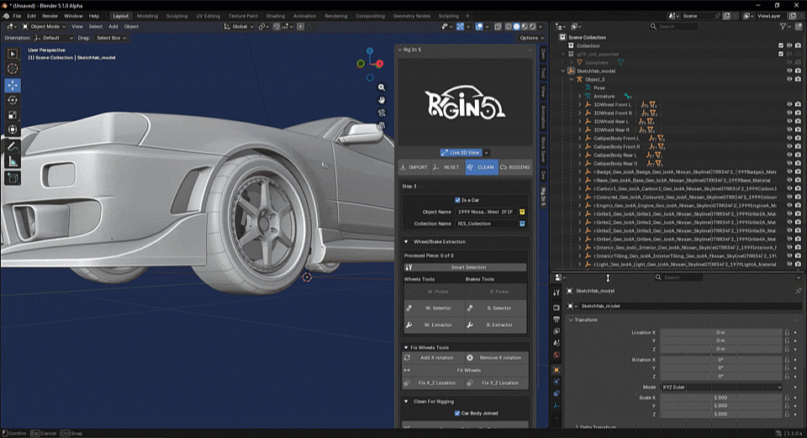
Task: Open the XYZ Euler rotation mode dropdown
Action: pos(721,387)
